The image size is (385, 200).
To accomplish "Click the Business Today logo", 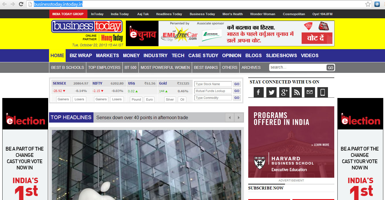I will pos(87,26).
